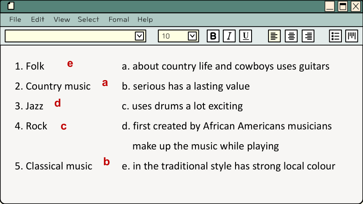Open the View menu
The width and height of the screenshot is (363, 204).
click(62, 19)
